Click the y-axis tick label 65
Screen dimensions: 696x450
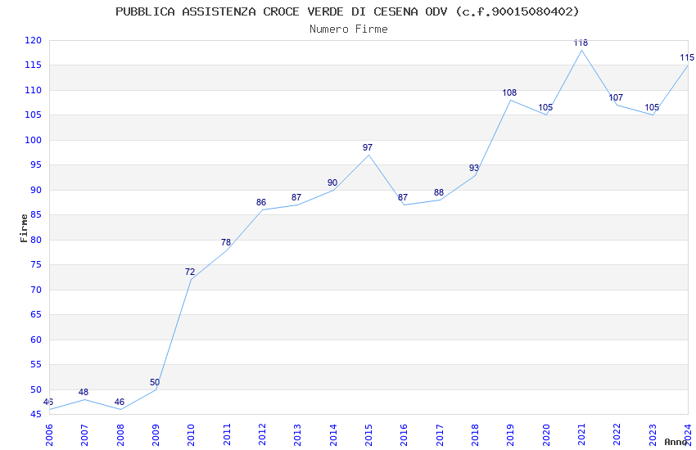tap(36, 315)
